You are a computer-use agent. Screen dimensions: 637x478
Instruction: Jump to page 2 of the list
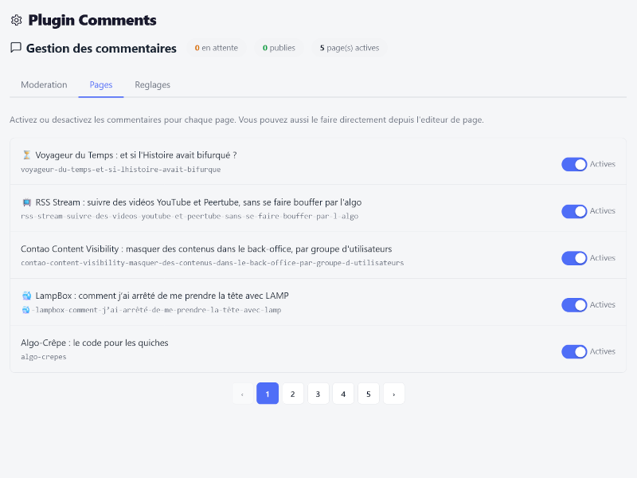292,394
